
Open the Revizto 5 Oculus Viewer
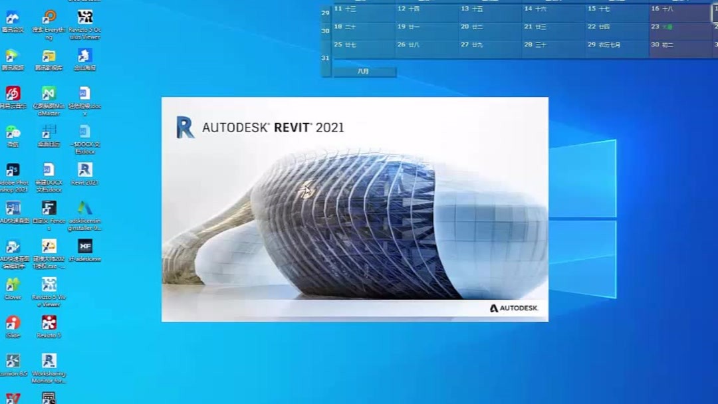[x=84, y=17]
